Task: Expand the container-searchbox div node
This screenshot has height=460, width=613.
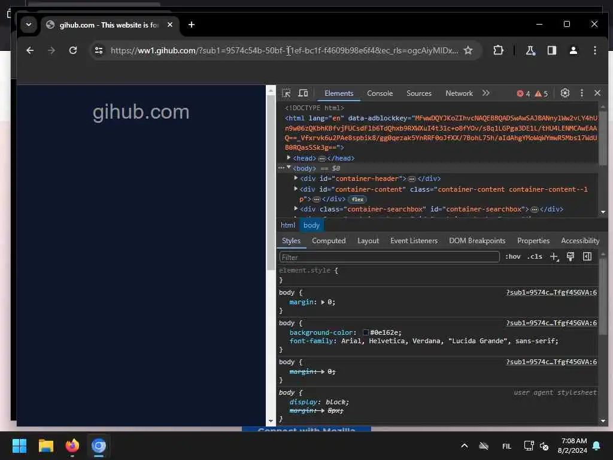Action: click(296, 209)
